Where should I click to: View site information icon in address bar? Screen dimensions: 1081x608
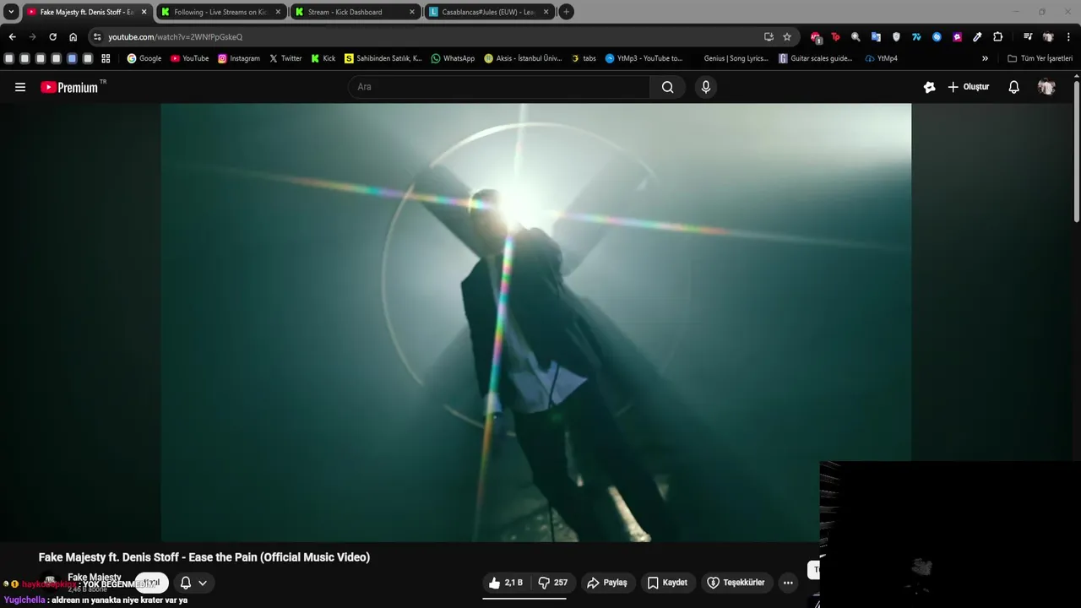tap(97, 37)
